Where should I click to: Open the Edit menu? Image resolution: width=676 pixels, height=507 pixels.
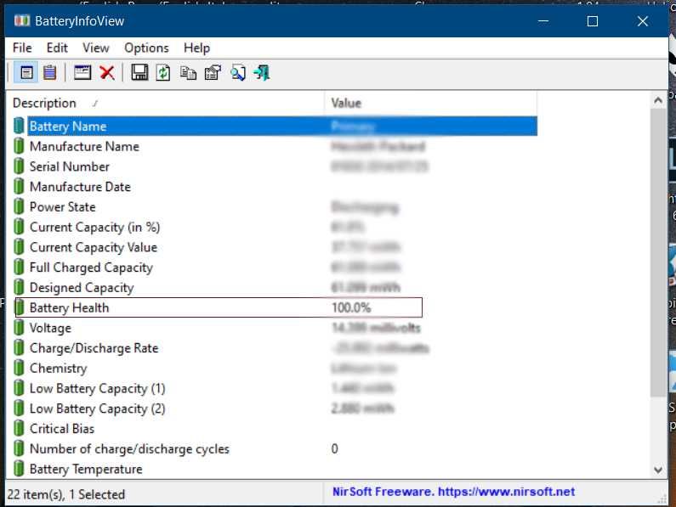coord(57,48)
